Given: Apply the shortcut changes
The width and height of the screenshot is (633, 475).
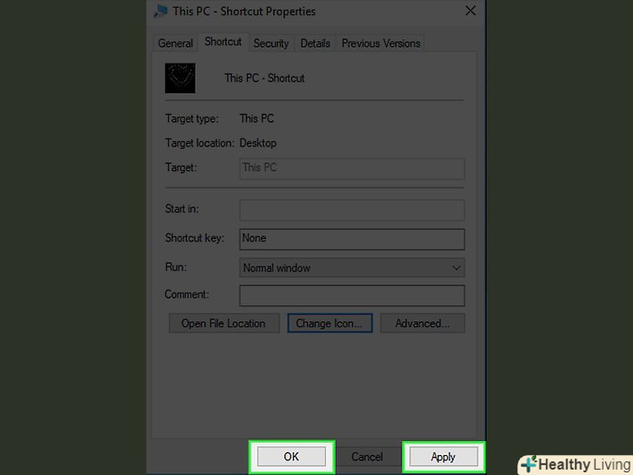Looking at the screenshot, I should tap(443, 457).
